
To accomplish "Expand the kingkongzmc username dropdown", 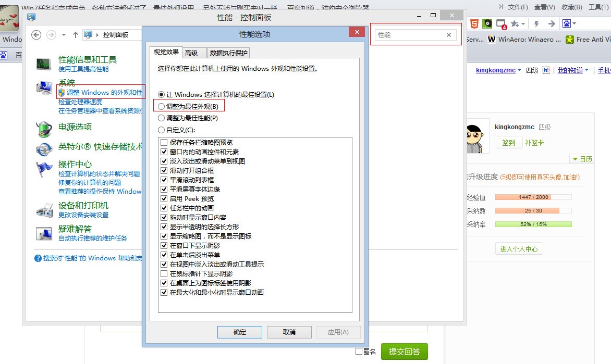I will pyautogui.click(x=519, y=70).
